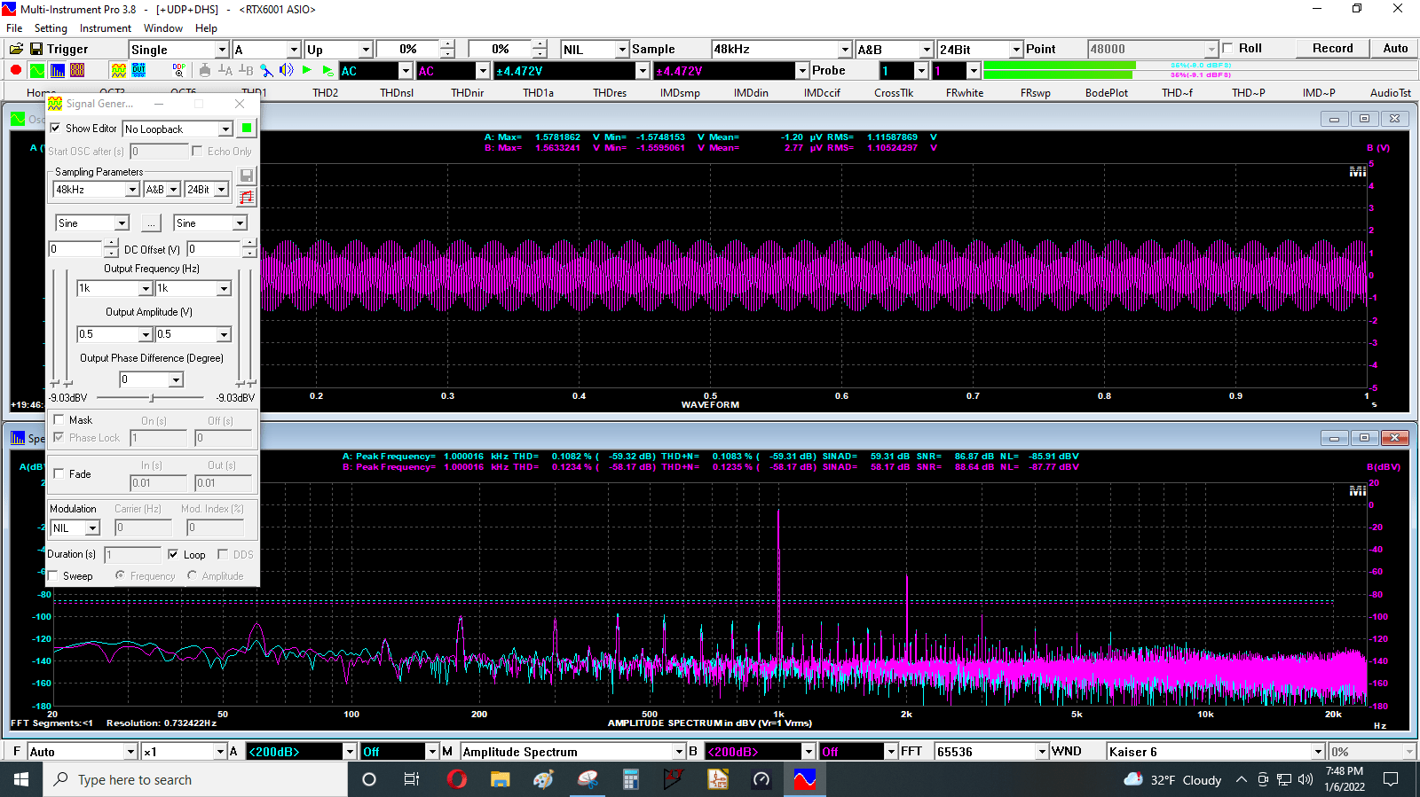Toggle the DDS checkbox

click(x=223, y=554)
